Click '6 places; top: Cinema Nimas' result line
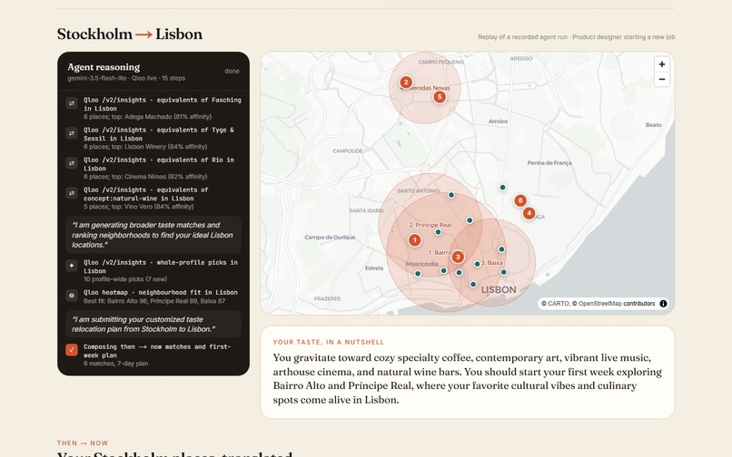The image size is (732, 457). (x=145, y=177)
